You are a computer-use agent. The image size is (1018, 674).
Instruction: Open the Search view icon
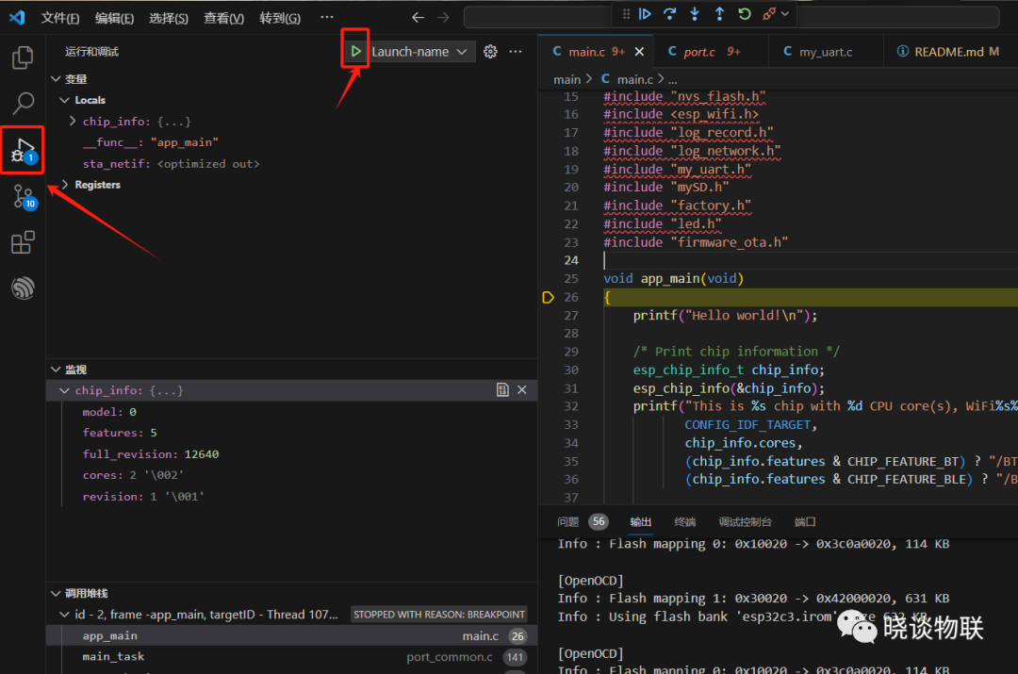[23, 104]
